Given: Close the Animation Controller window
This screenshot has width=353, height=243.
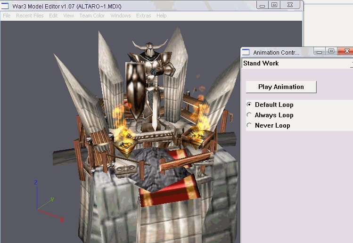Looking at the screenshot, I should point(346,51).
